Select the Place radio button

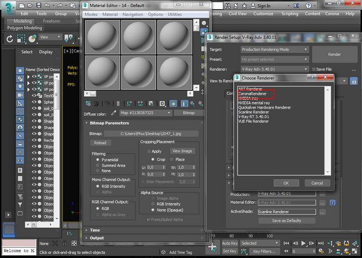click(171, 160)
